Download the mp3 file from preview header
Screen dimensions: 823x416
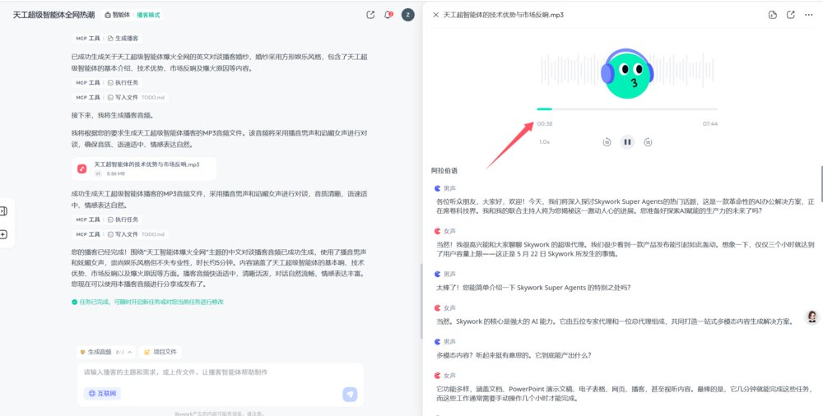pyautogui.click(x=772, y=15)
